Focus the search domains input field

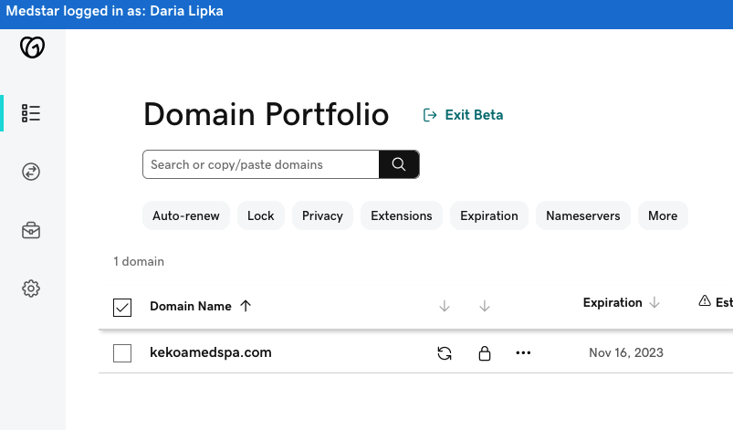pos(261,164)
